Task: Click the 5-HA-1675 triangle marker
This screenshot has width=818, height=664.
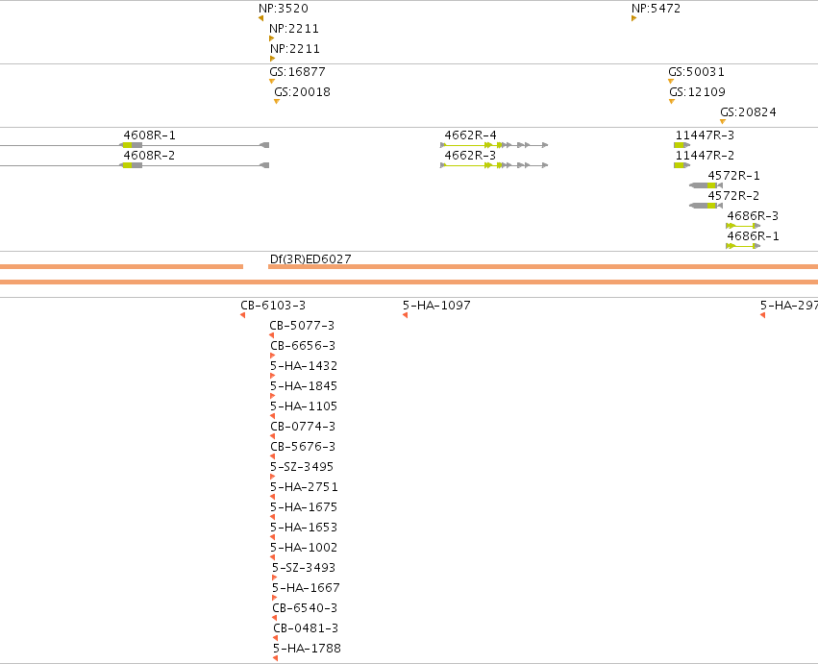Action: coord(272,517)
